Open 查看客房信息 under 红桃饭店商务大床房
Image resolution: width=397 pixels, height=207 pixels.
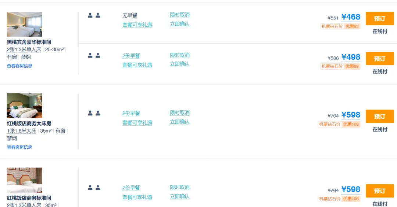click(x=19, y=147)
